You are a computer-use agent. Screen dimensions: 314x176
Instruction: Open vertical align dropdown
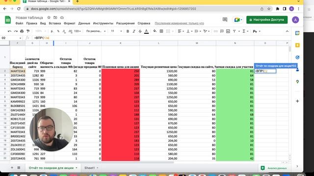tap(189, 31)
